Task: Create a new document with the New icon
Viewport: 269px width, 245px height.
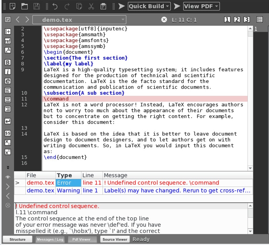Action: coord(12,6)
